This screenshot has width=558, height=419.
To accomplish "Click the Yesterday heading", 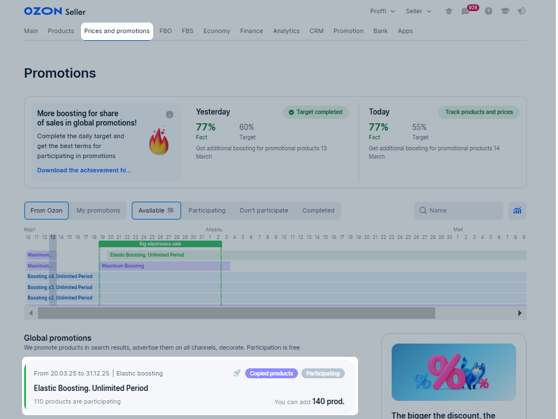I will [x=213, y=112].
